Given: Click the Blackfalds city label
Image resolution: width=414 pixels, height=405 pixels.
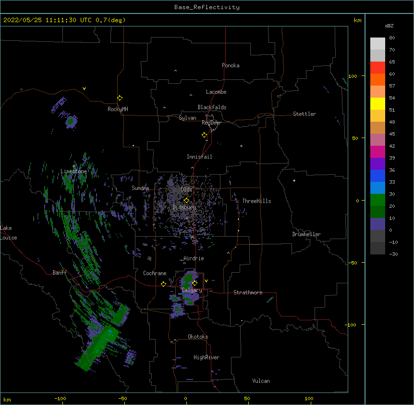Looking at the screenshot, I should [x=212, y=107].
